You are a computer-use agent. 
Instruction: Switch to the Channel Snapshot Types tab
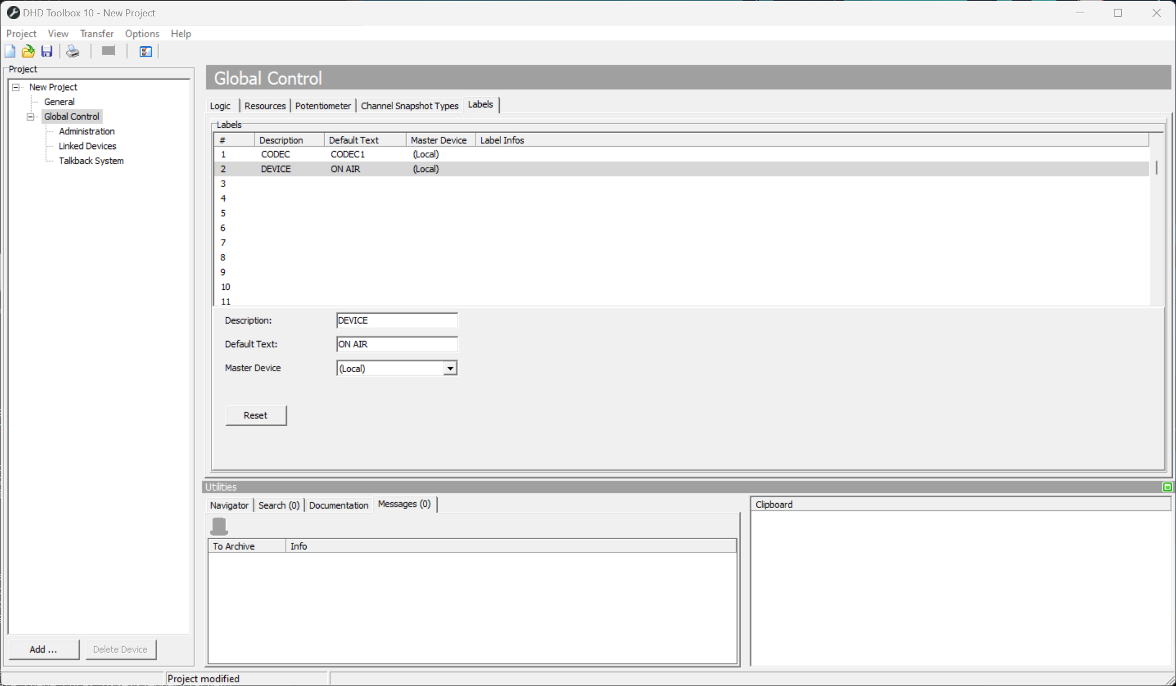[x=409, y=105]
